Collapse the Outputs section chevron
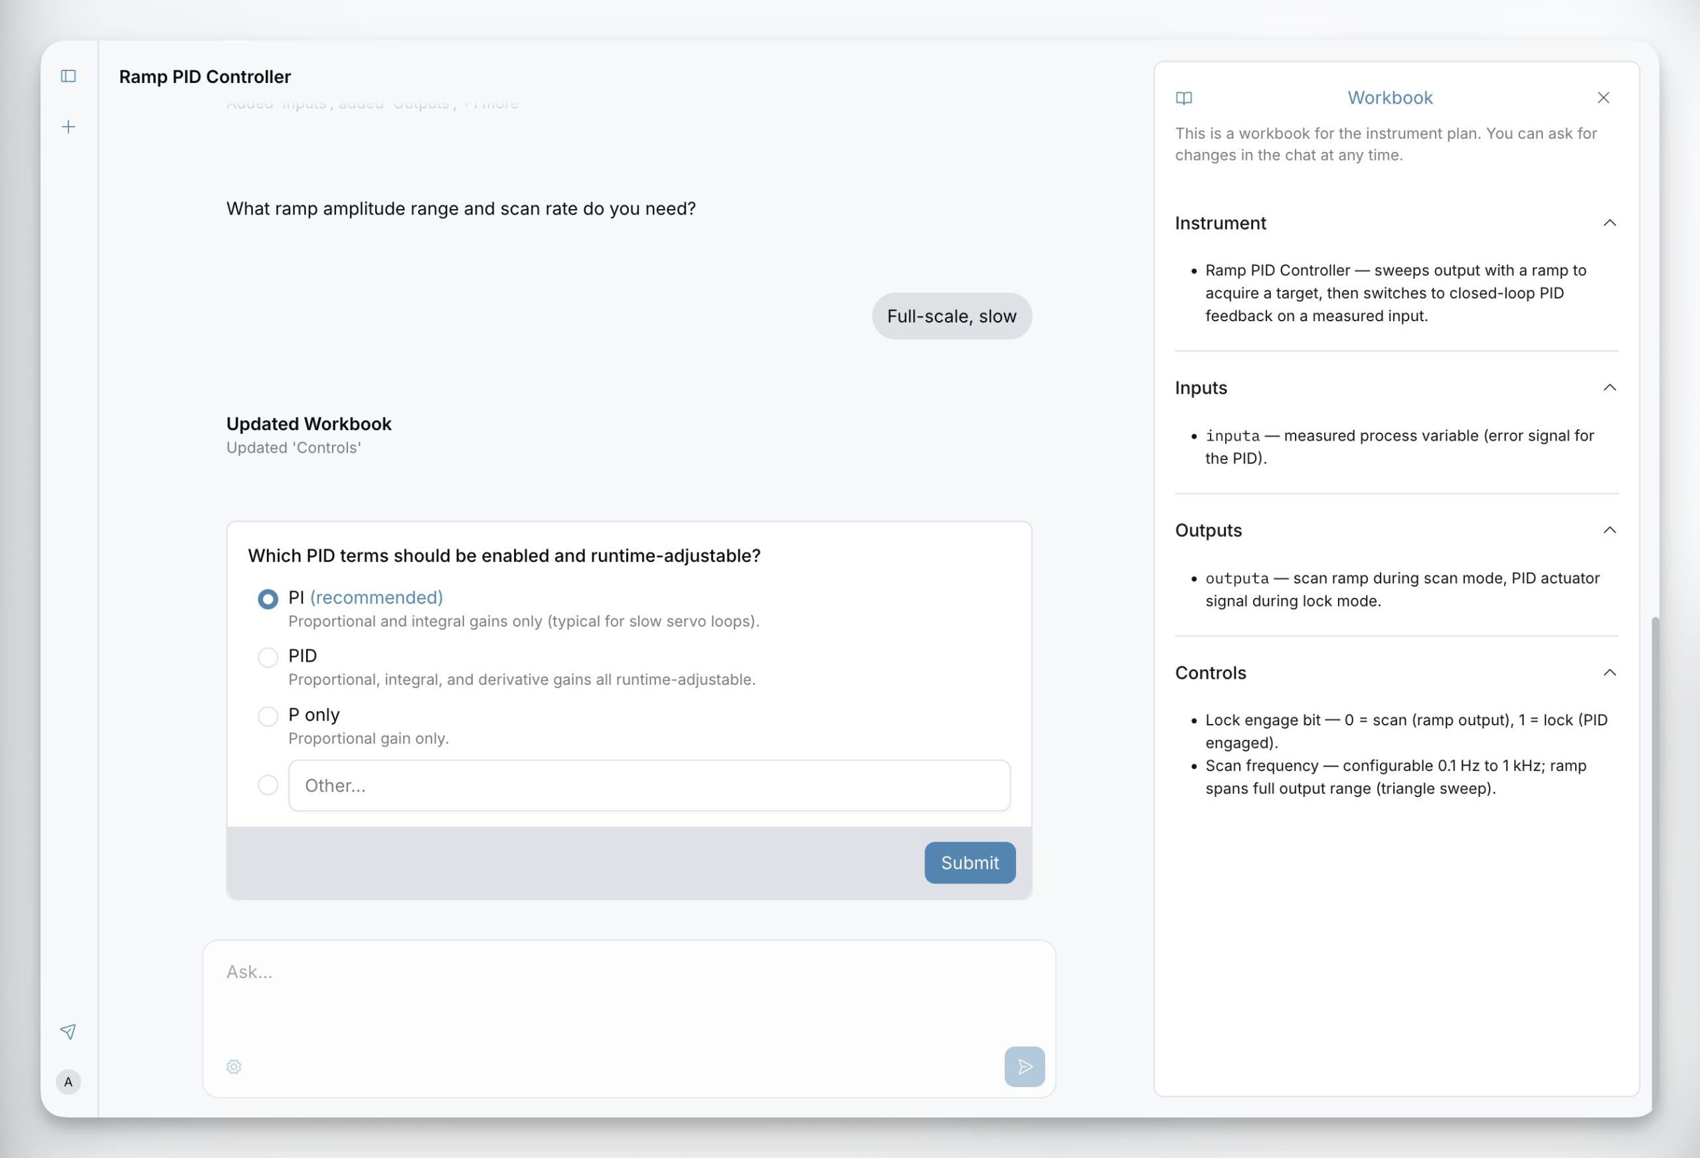The image size is (1700, 1158). pos(1609,530)
